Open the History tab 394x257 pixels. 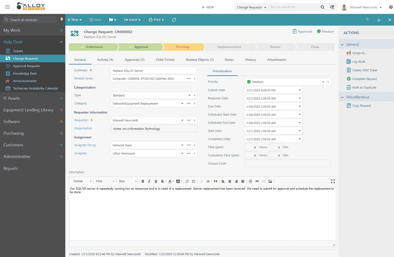tap(250, 59)
